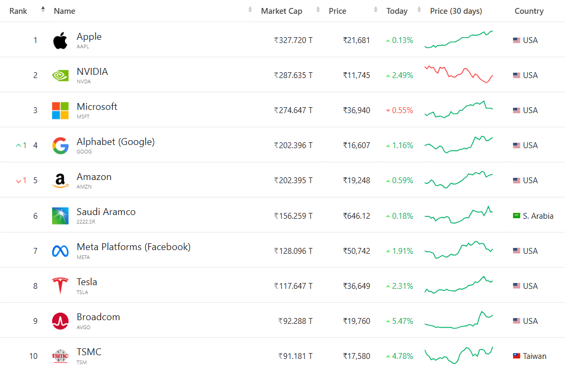Viewport: 565px width, 369px height.
Task: Sort table by Rank column arrows
Action: pyautogui.click(x=43, y=10)
